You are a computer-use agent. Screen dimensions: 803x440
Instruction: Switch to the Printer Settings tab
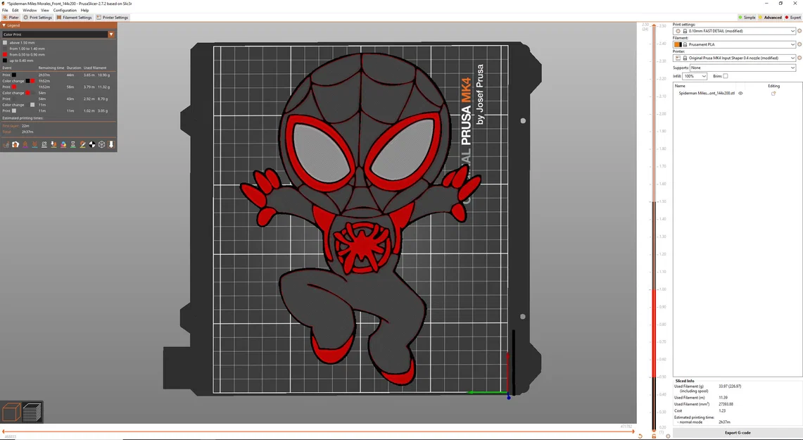click(112, 18)
